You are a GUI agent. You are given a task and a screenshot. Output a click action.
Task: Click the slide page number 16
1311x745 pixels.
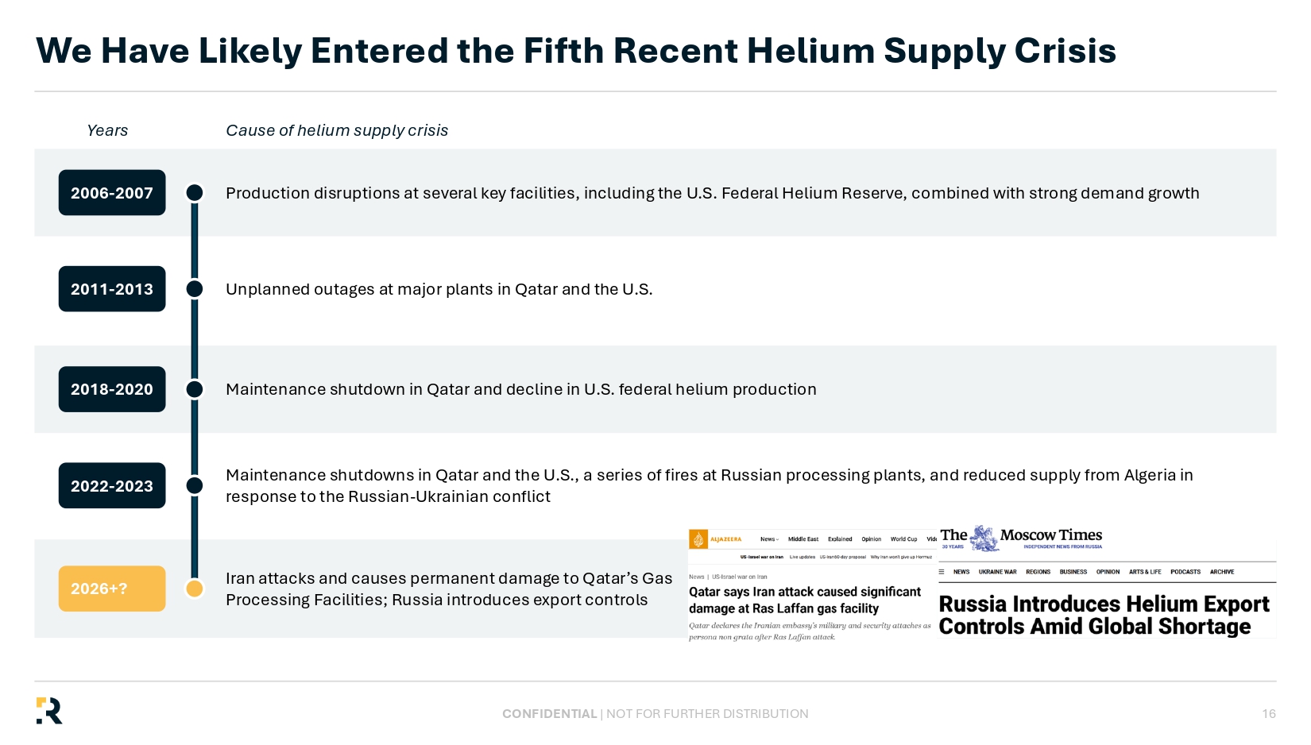(x=1269, y=714)
